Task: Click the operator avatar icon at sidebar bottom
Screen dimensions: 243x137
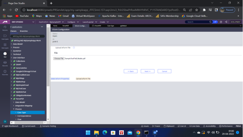Action: tap(5, 121)
